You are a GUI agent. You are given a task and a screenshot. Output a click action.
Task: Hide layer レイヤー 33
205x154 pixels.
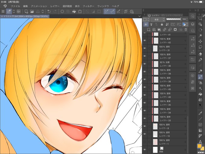pyautogui.click(x=144, y=118)
